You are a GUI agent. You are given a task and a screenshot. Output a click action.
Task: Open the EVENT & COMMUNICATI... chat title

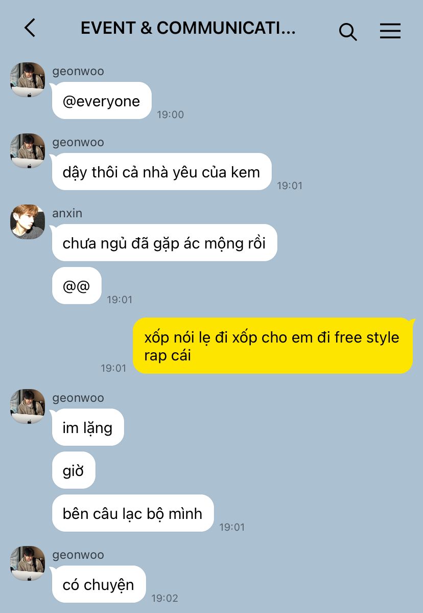tap(188, 28)
